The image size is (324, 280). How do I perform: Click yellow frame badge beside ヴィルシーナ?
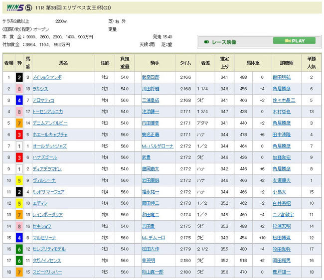(x=19, y=180)
